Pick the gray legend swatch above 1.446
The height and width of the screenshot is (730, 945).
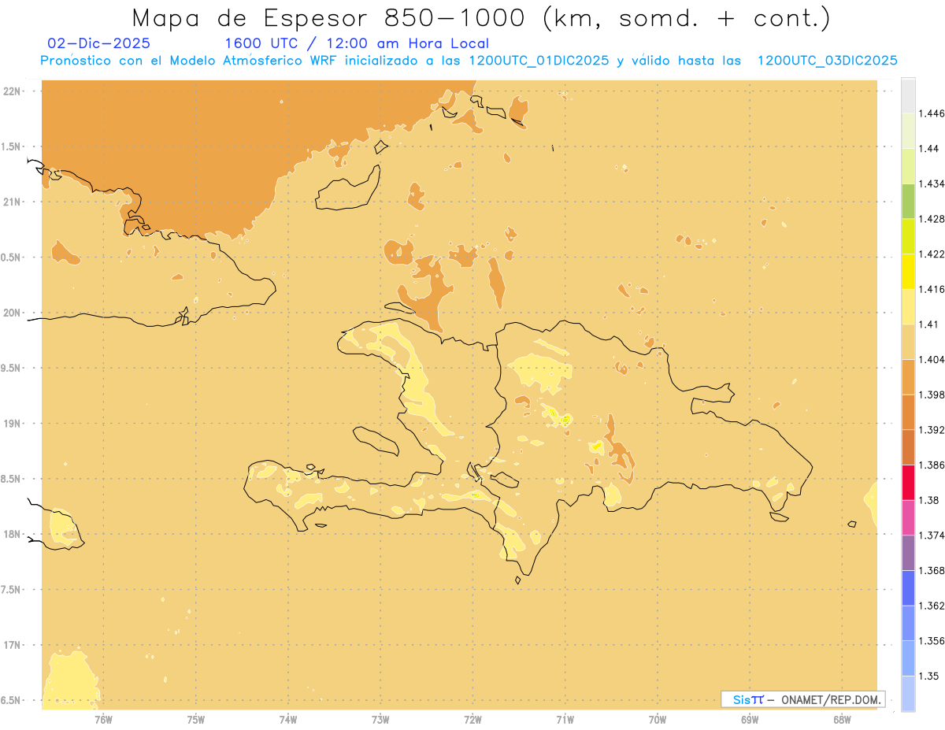(908, 95)
